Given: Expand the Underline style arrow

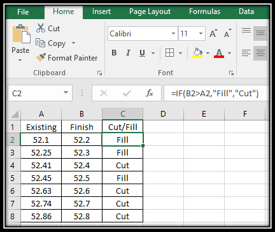Looking at the screenshot, I should 153,53.
